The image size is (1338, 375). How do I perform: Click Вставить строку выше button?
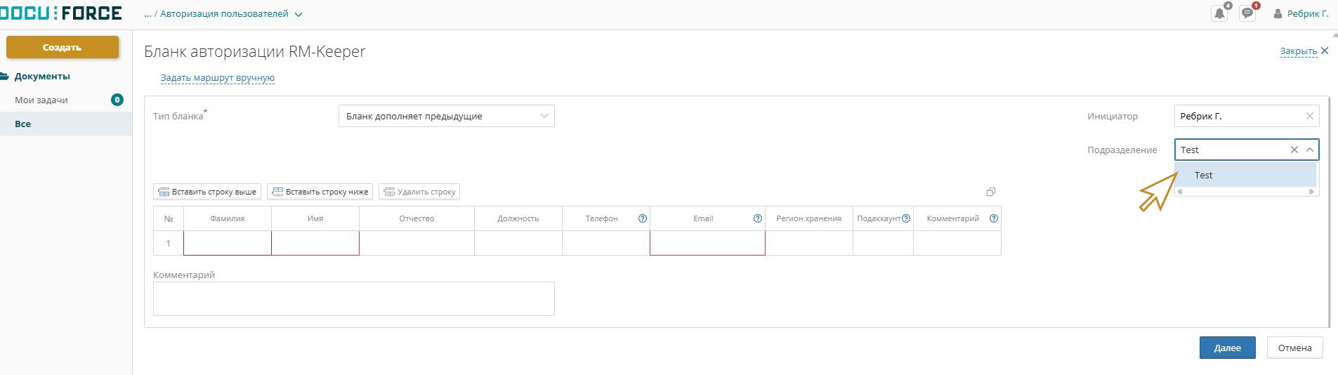[207, 192]
